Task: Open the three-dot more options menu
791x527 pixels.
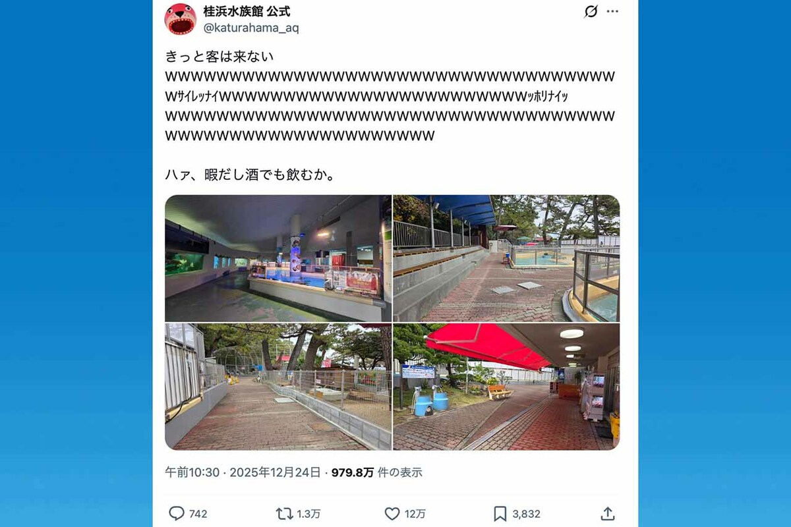Action: click(612, 11)
